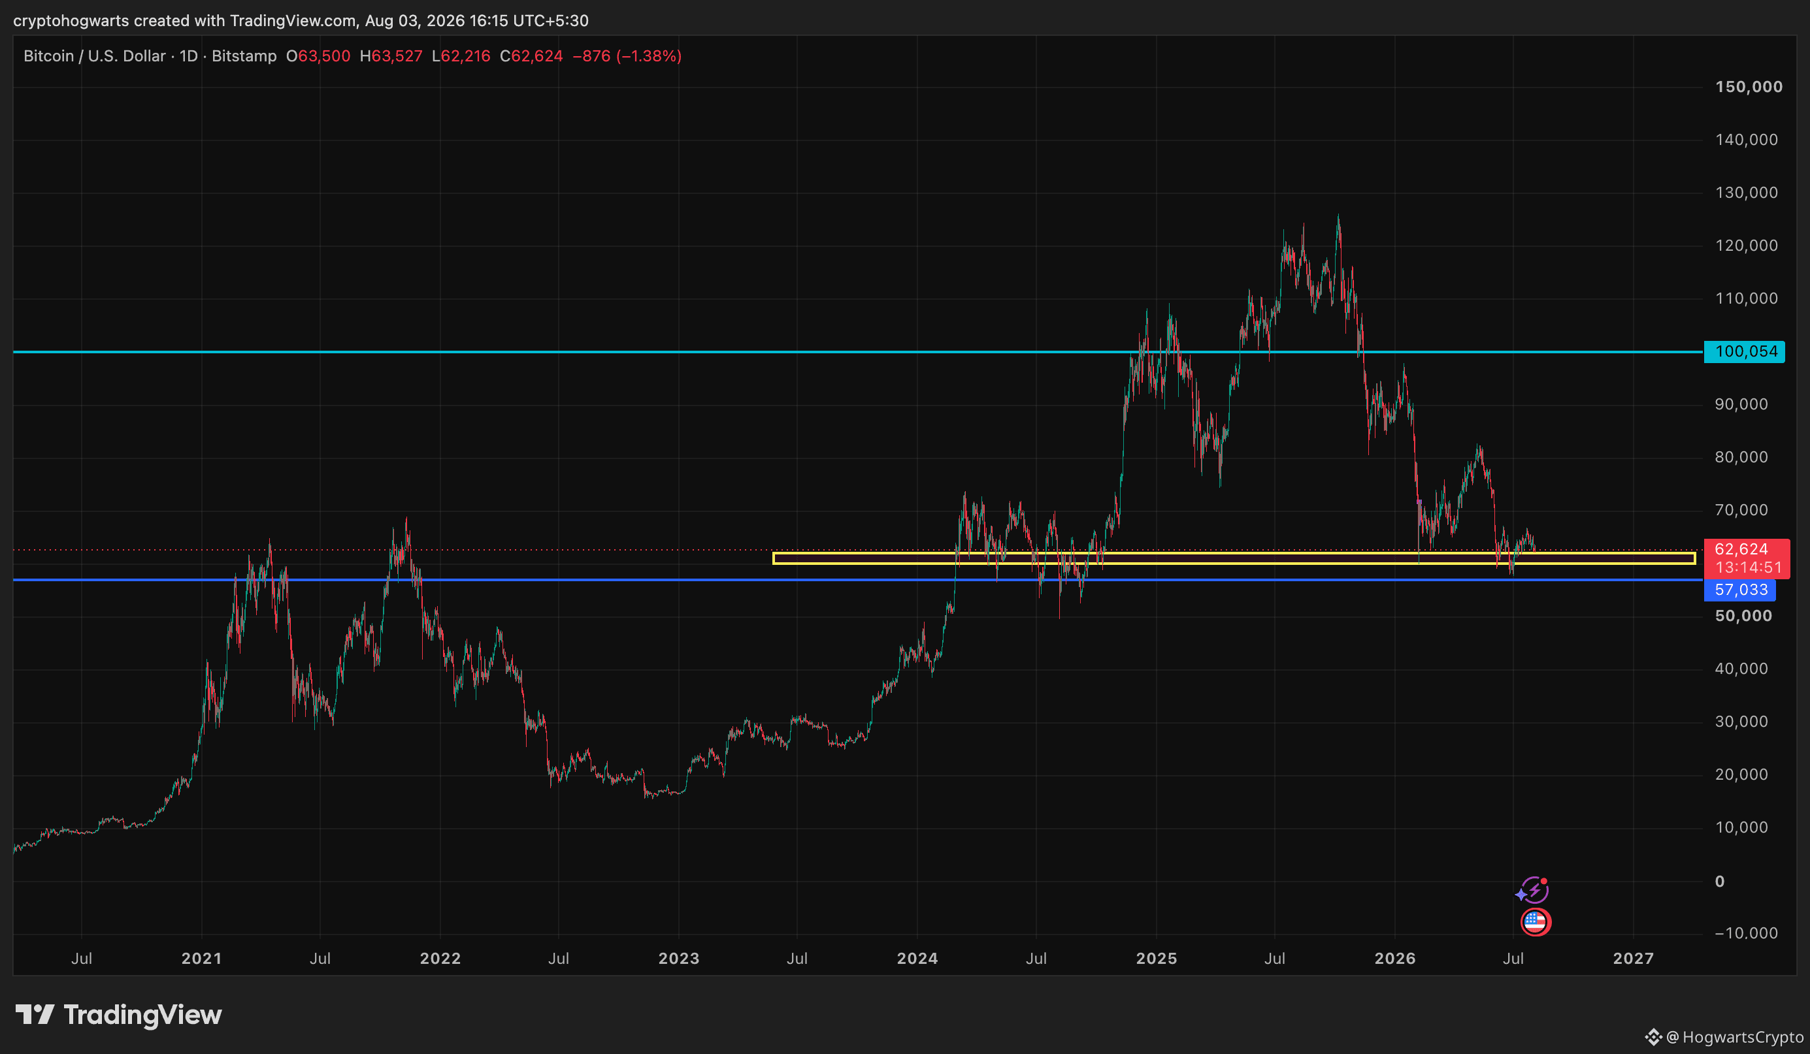Click the −10,000 price axis label

tap(1746, 933)
